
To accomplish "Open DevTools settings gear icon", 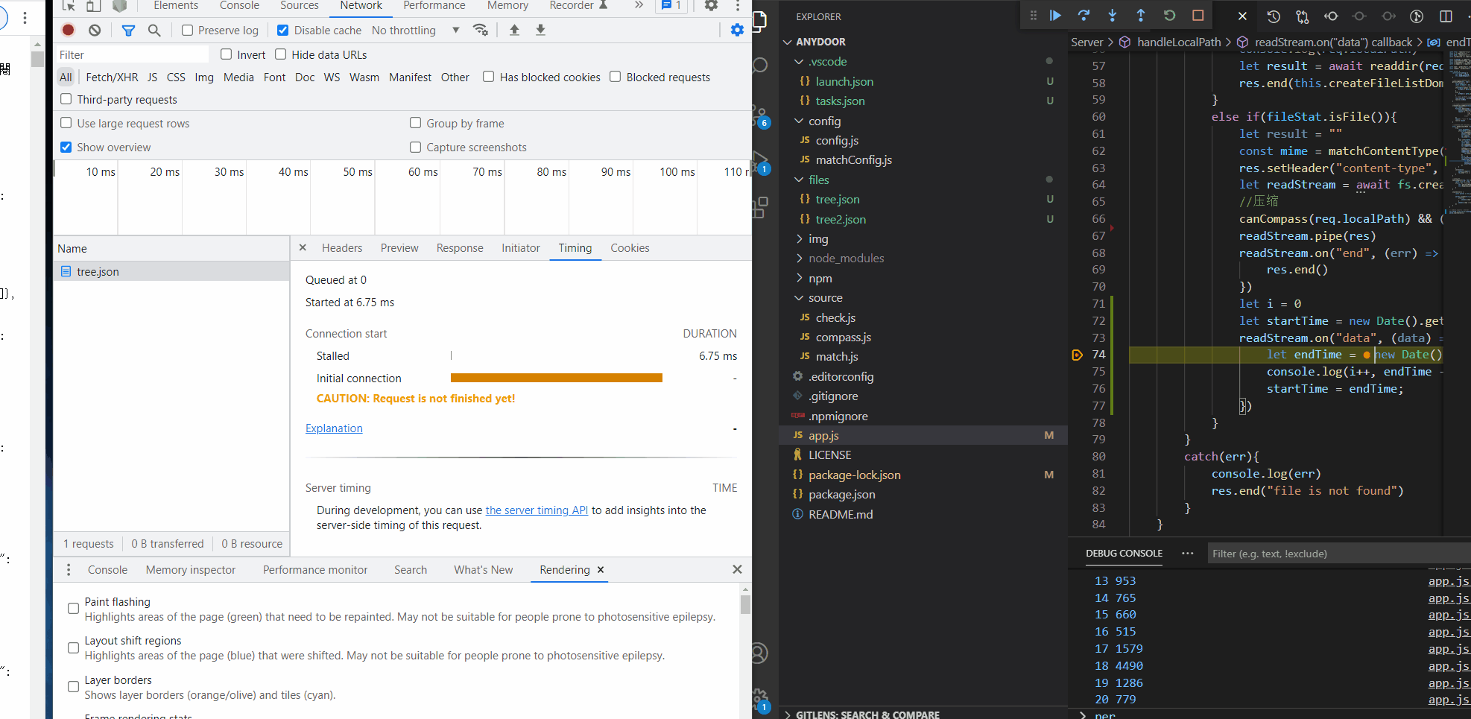I will [x=711, y=5].
